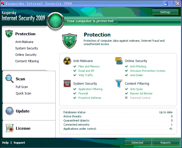Click the Scan magnifying glass icon
The image size is (182, 148).
[10, 79]
